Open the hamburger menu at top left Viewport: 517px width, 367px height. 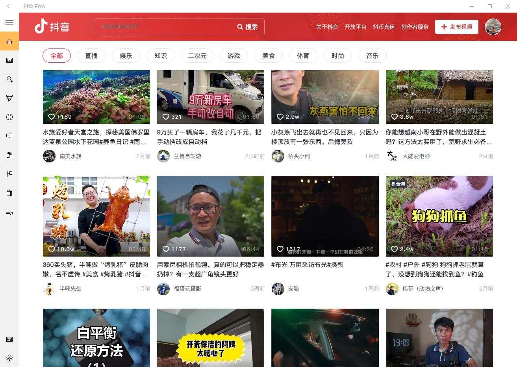[x=9, y=22]
